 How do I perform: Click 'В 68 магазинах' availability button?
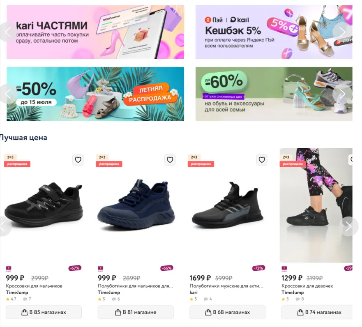(x=228, y=312)
